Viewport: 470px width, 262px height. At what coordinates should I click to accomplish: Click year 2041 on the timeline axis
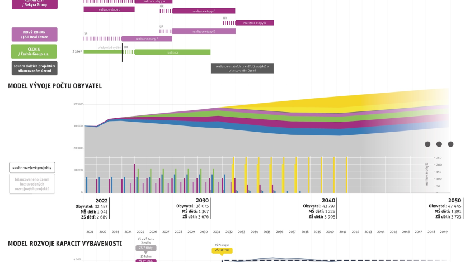(x=342, y=232)
